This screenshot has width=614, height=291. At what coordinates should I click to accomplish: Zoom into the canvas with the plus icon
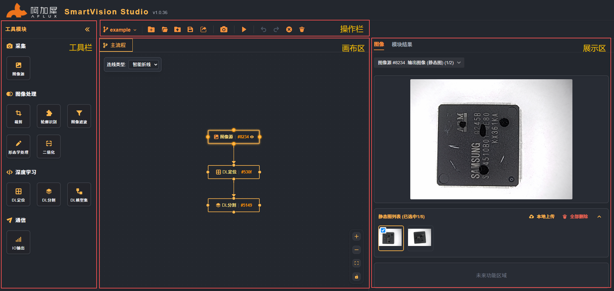click(356, 236)
